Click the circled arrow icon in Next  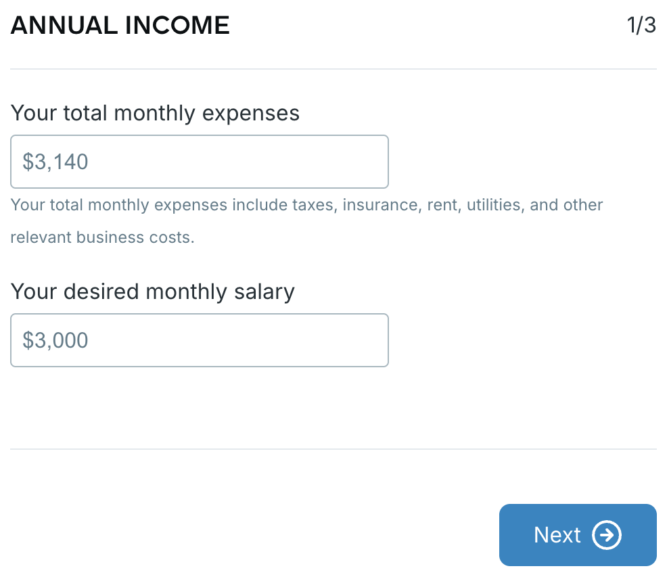click(x=607, y=535)
